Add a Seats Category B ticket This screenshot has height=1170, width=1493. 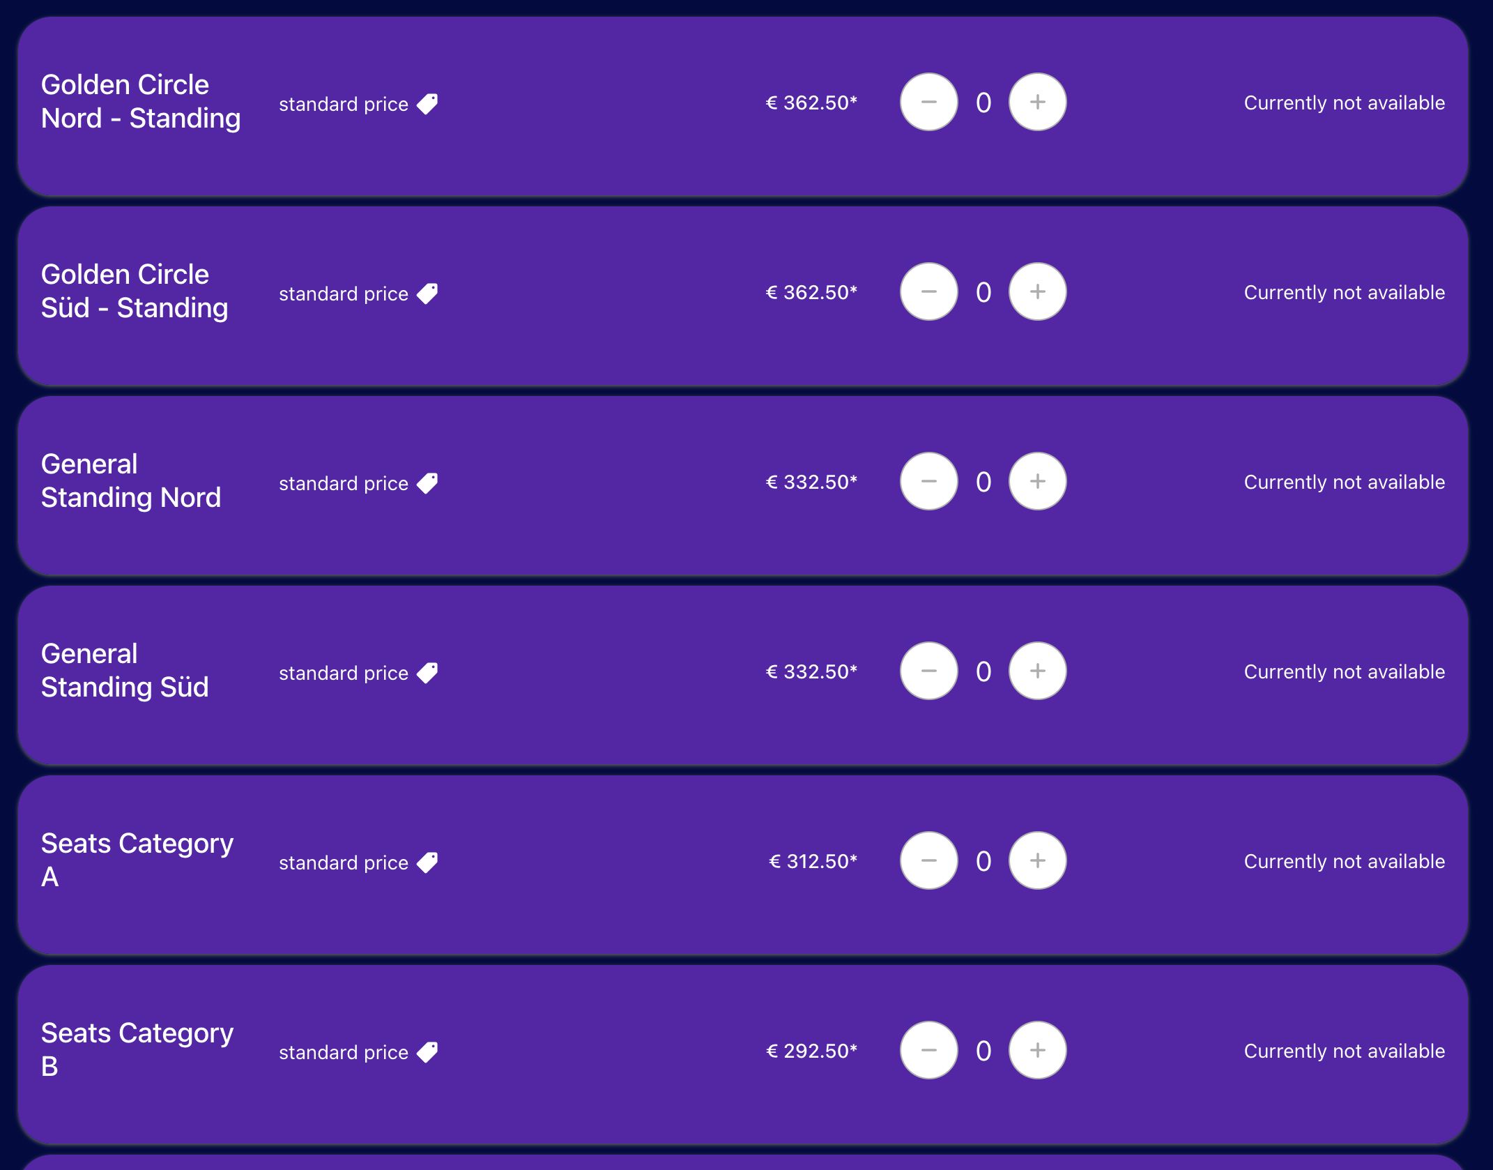point(1037,1051)
